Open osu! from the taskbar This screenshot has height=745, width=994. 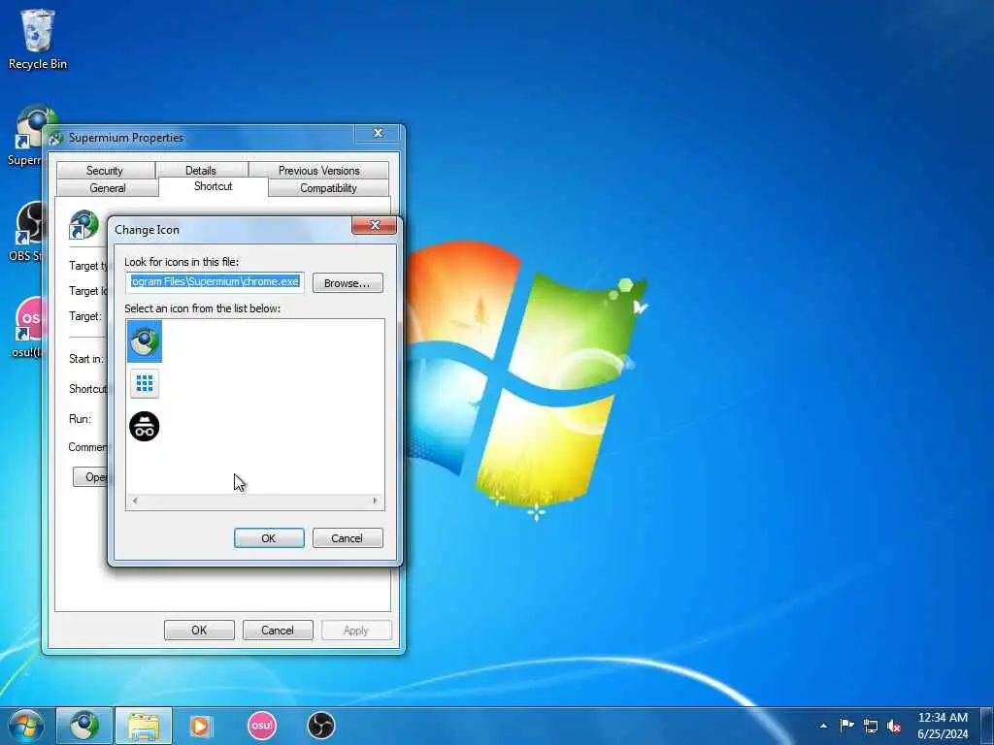tap(262, 726)
